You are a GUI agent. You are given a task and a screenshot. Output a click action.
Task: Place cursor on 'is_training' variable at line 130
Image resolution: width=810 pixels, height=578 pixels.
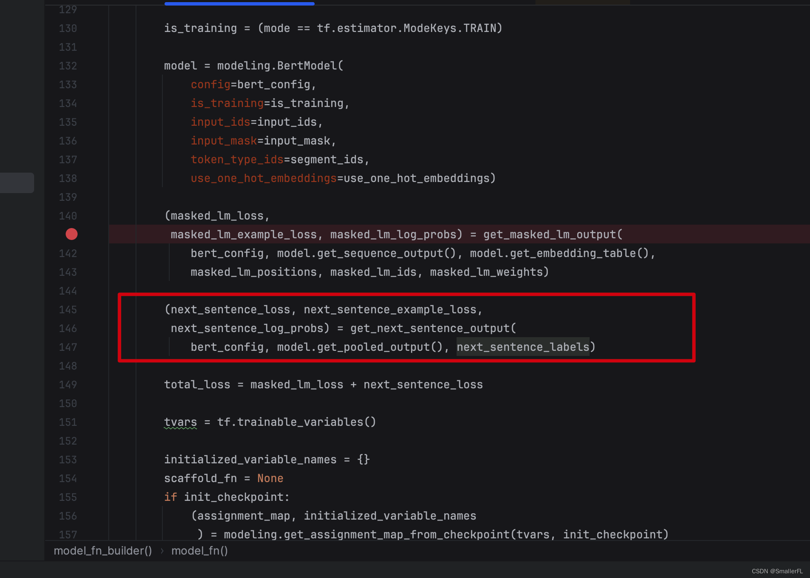coord(200,28)
